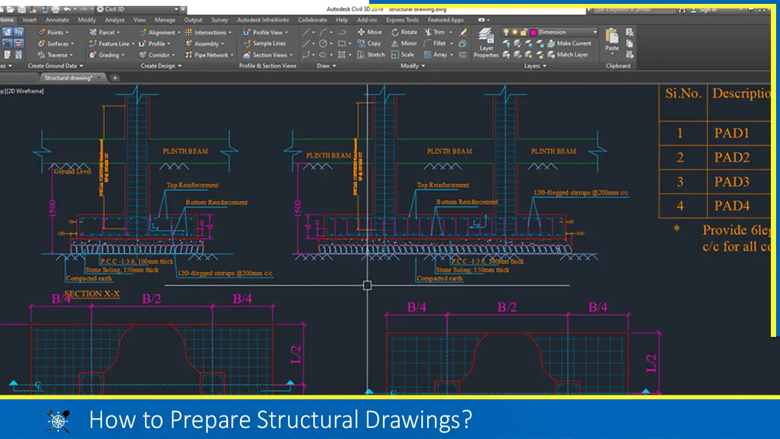Click the Make Current layer button

click(x=569, y=44)
